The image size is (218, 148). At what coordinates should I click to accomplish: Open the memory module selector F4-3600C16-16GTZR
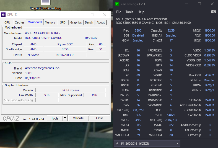click(147, 144)
